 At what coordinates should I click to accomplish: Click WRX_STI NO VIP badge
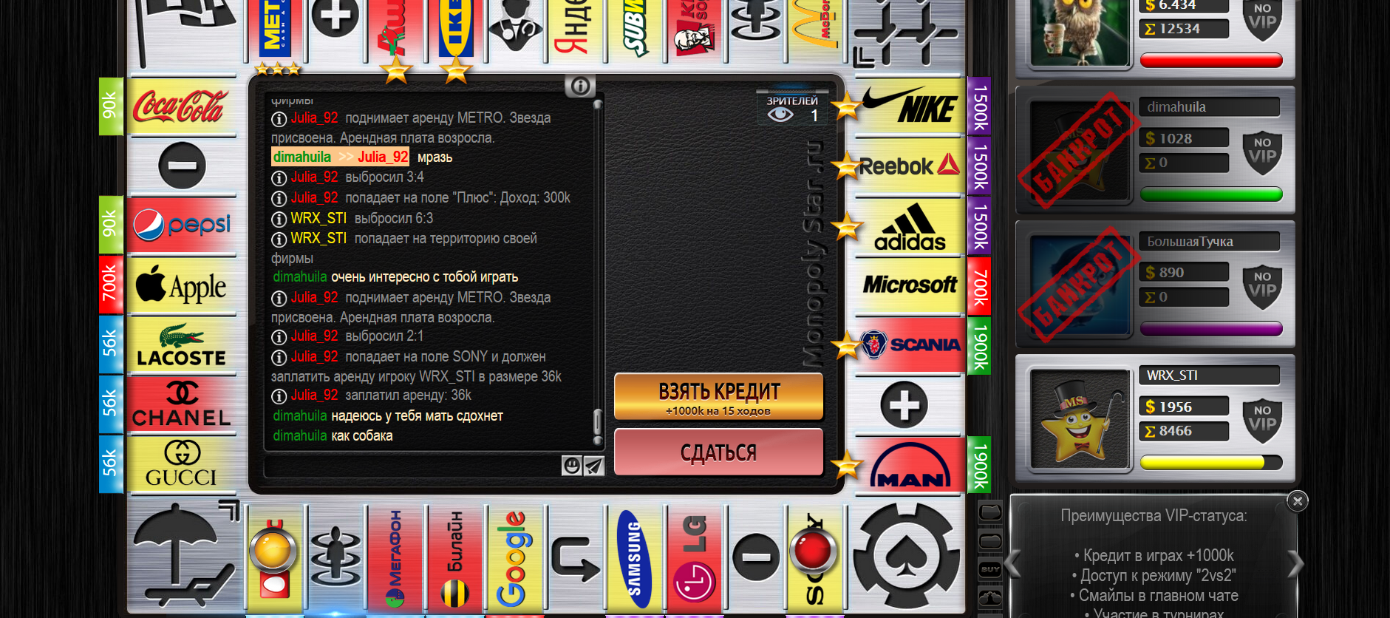(1262, 419)
